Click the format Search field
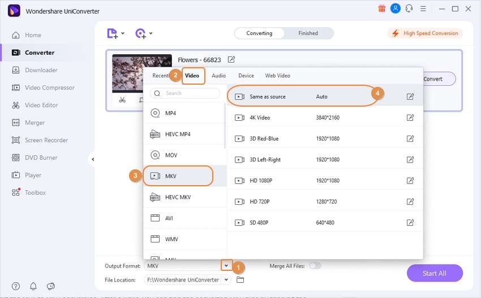 point(185,93)
